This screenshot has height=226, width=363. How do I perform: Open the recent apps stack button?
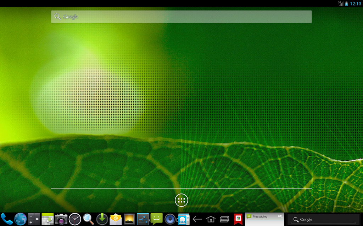(224, 219)
